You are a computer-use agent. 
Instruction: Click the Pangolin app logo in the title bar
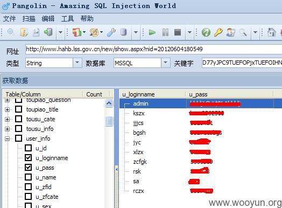(6, 6)
